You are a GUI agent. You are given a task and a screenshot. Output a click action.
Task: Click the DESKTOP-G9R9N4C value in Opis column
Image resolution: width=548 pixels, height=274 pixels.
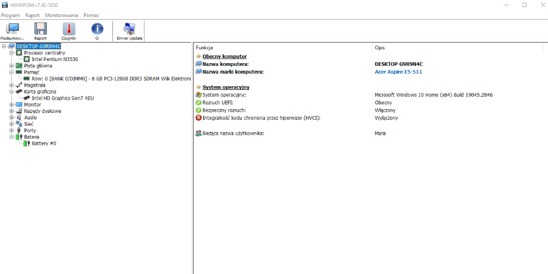coord(399,64)
